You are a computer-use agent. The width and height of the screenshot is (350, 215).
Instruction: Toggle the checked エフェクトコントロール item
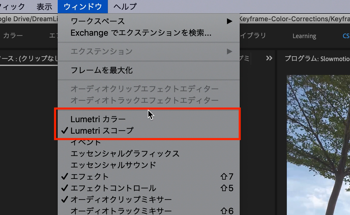click(149, 188)
